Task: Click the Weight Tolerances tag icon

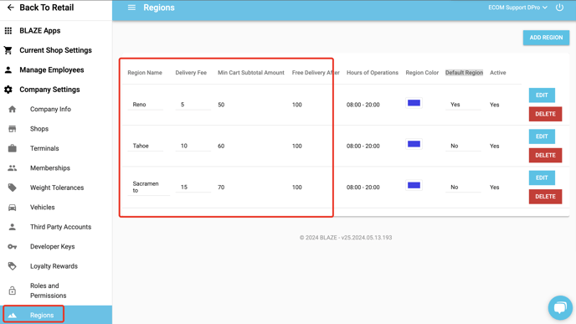Action: [12, 188]
